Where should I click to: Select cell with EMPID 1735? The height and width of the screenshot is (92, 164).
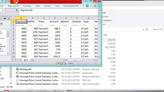click(33, 32)
